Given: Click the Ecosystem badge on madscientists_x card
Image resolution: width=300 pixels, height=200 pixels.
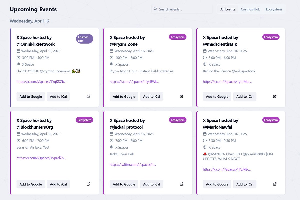Looking at the screenshot, I should pos(271,37).
